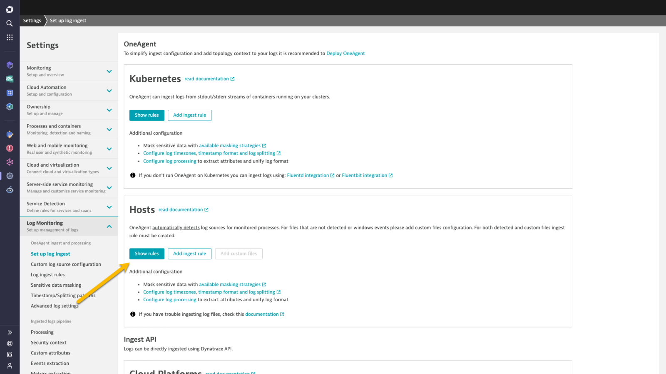
Task: Click the Deploy OneAgent link
Action: point(345,53)
